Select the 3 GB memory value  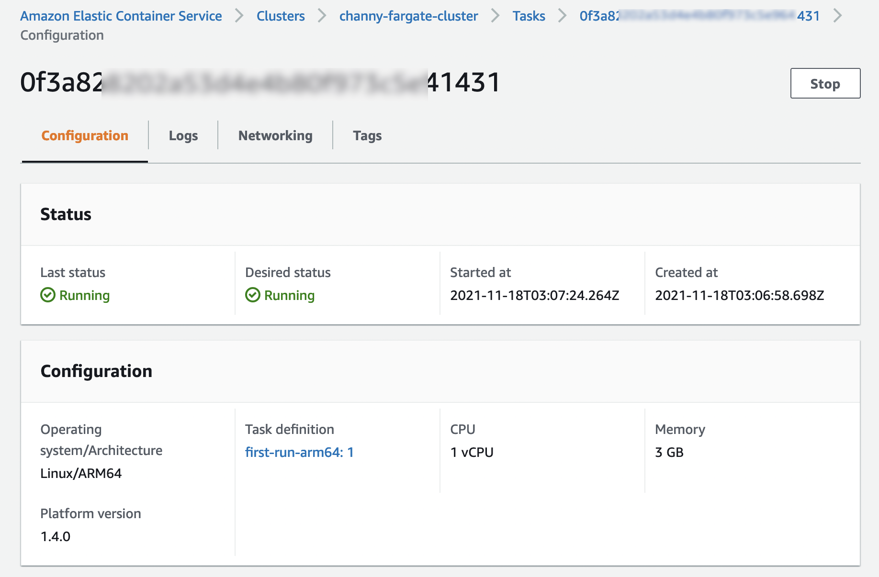point(669,452)
